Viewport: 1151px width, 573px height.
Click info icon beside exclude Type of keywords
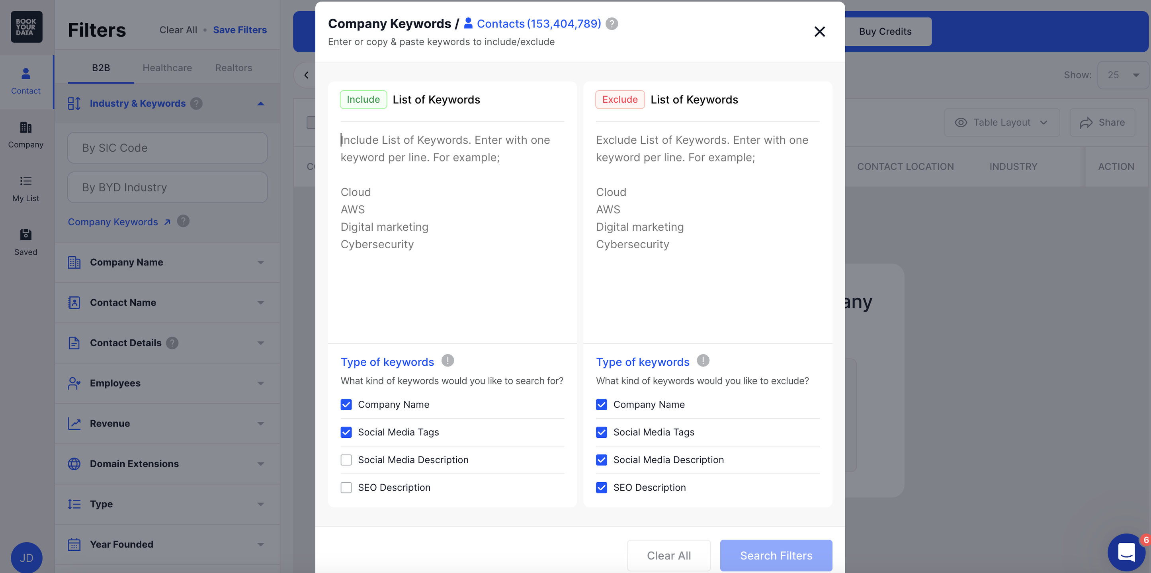pos(703,361)
